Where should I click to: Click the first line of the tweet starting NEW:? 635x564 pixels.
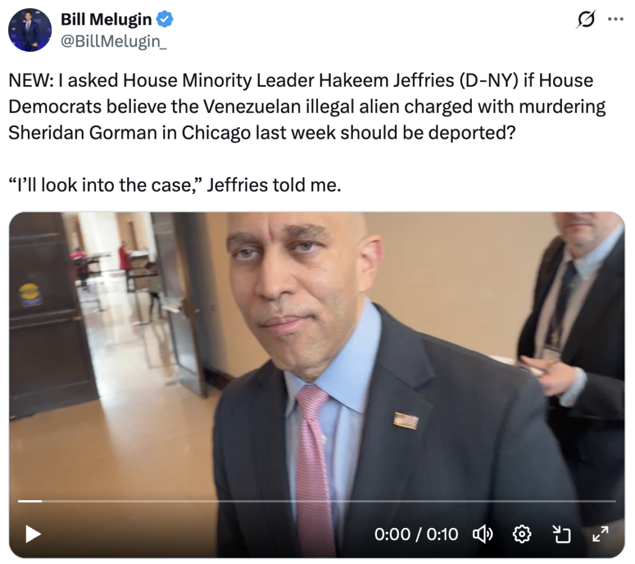click(x=301, y=80)
